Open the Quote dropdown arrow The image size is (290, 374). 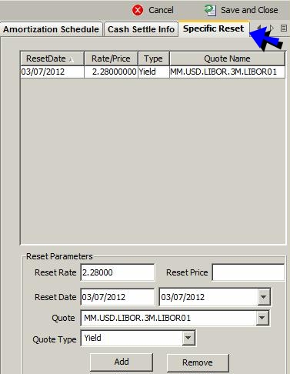pyautogui.click(x=262, y=318)
